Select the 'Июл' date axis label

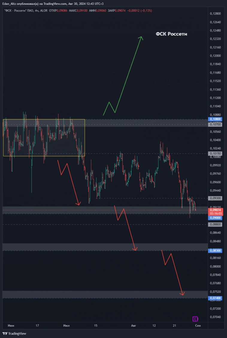click(x=66, y=325)
